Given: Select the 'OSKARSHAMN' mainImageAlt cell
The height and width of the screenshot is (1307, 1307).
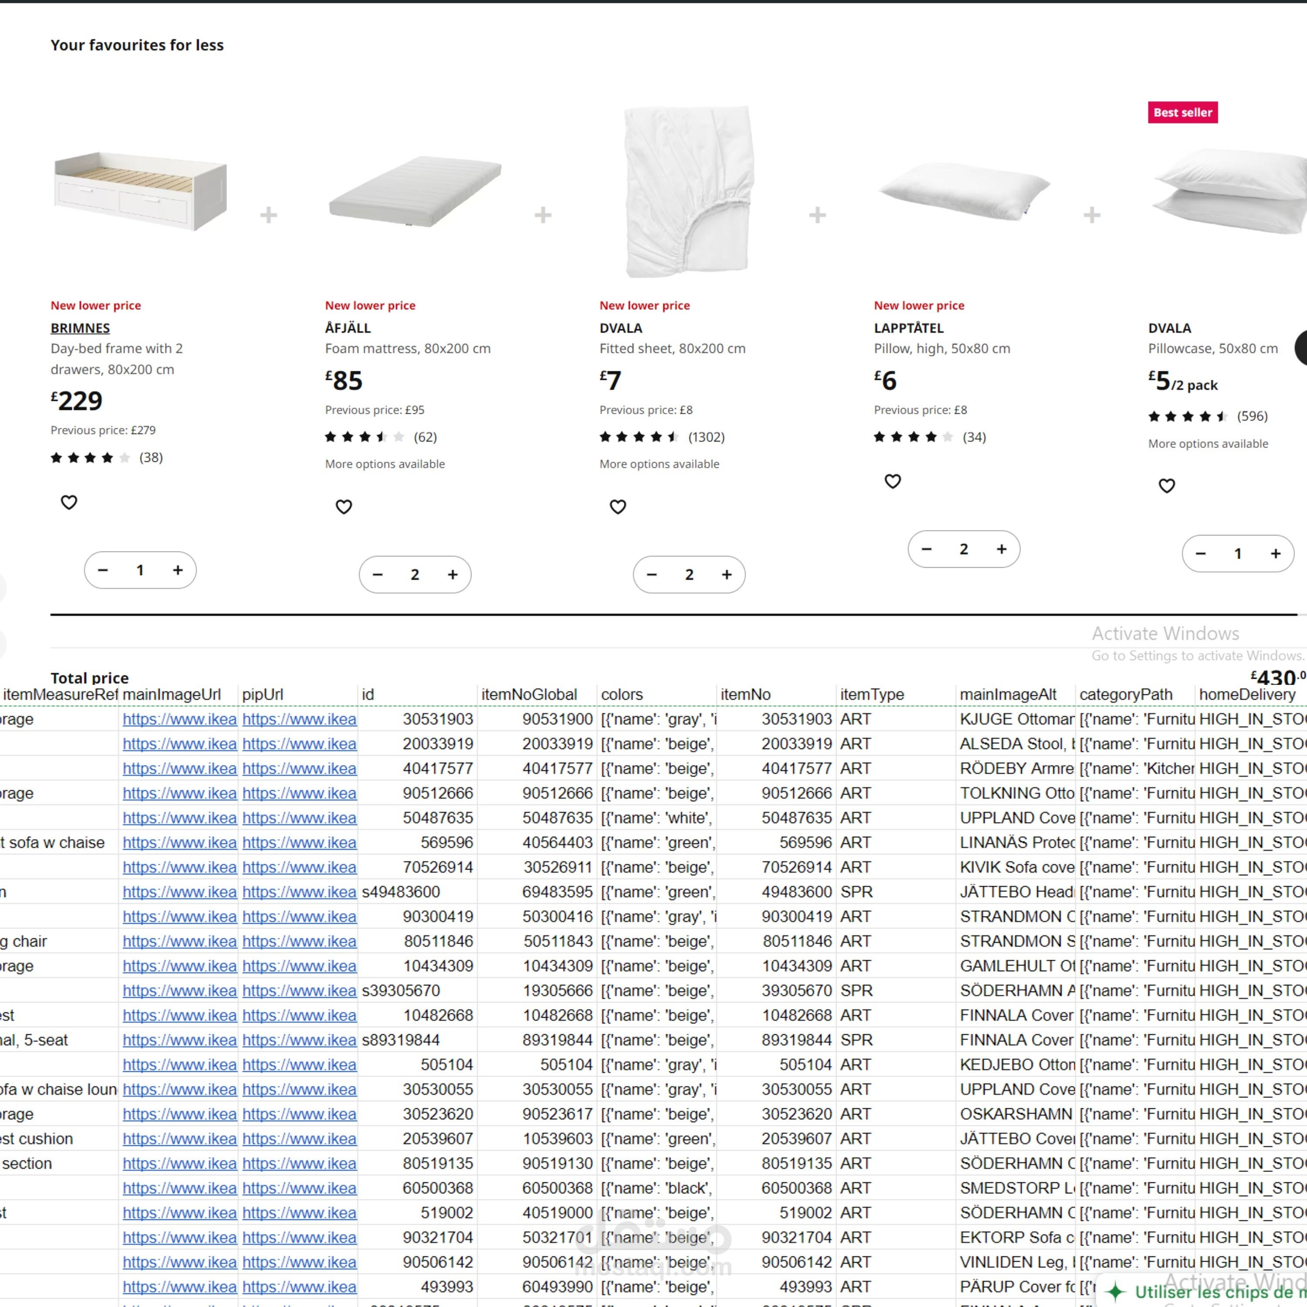Looking at the screenshot, I should [1017, 1114].
